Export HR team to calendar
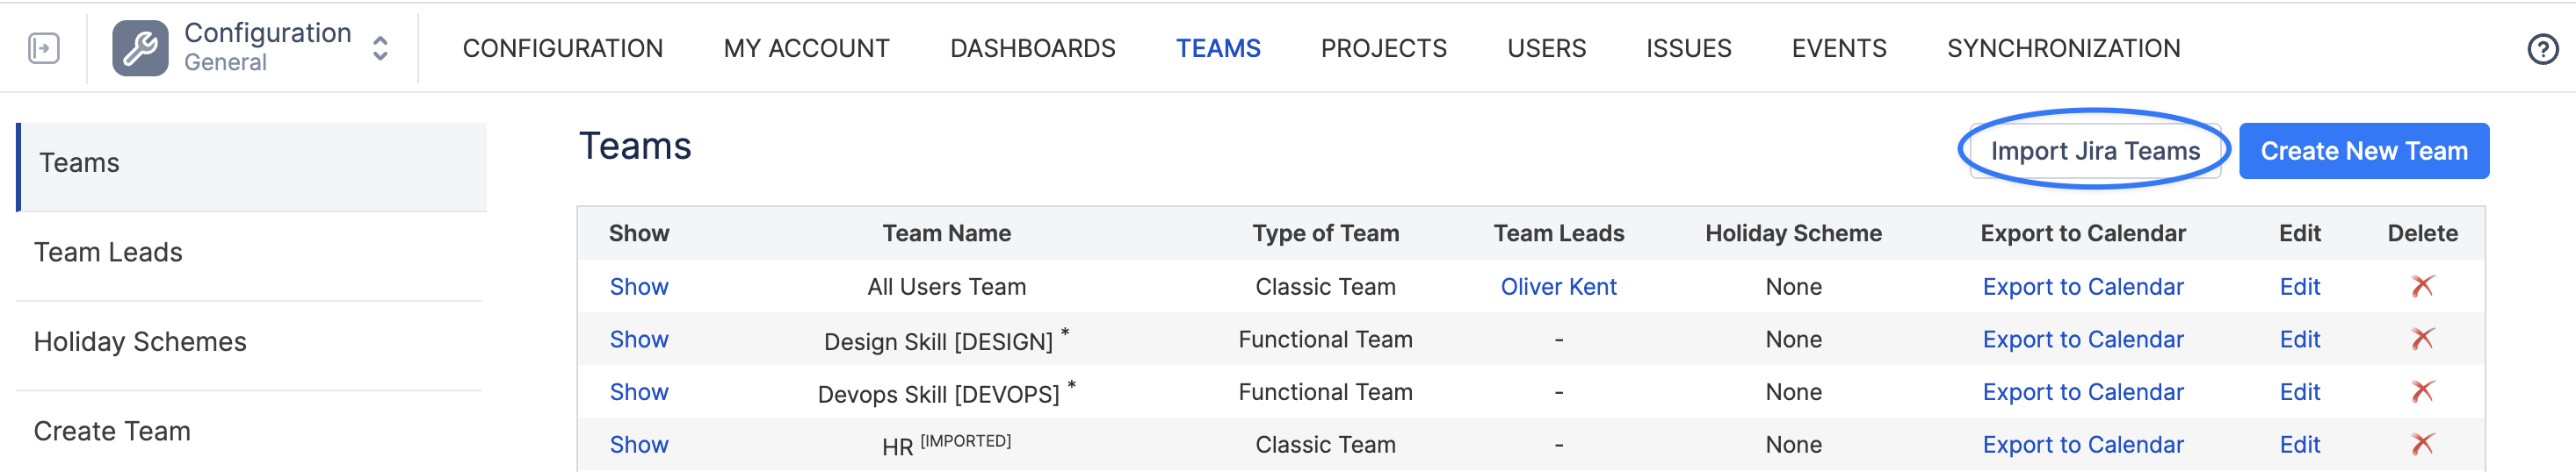The image size is (2576, 472). pyautogui.click(x=2082, y=444)
